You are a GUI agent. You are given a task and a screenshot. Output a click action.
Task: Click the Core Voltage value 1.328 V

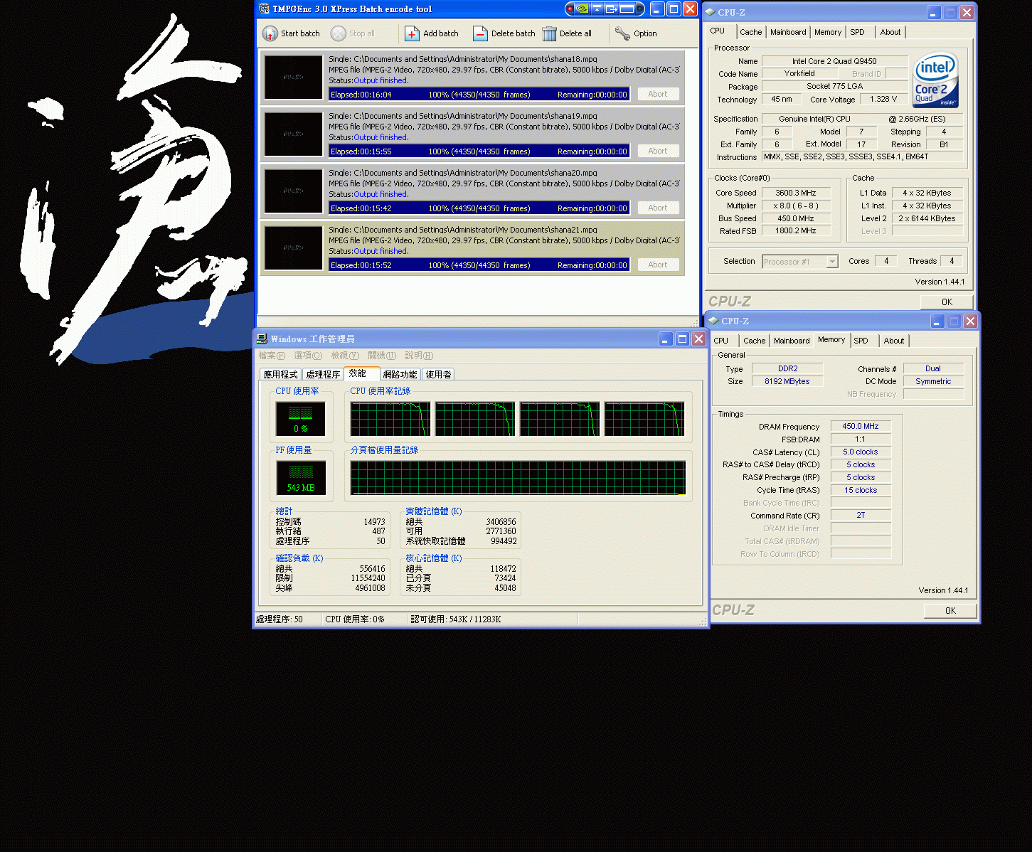tap(883, 99)
